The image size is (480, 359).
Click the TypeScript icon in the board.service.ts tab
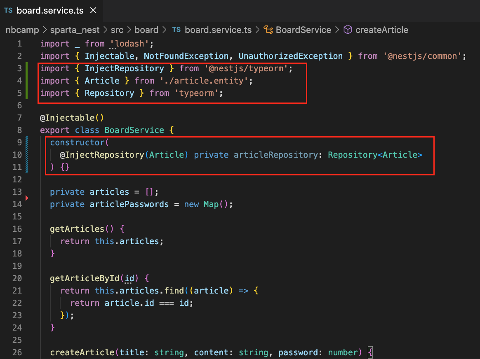pyautogui.click(x=8, y=11)
